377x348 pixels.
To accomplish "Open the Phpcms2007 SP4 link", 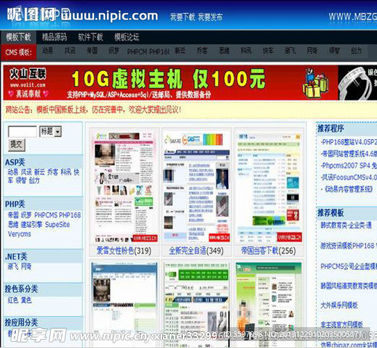I will 349,166.
